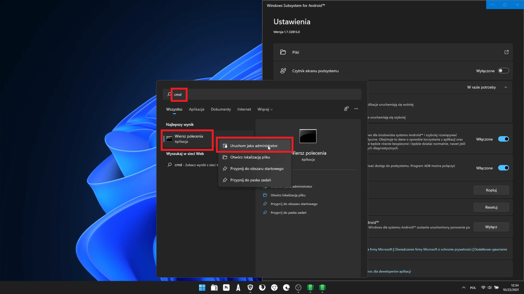The width and height of the screenshot is (524, 294).
Task: Click the Ustawienia heading
Action: 292,22
